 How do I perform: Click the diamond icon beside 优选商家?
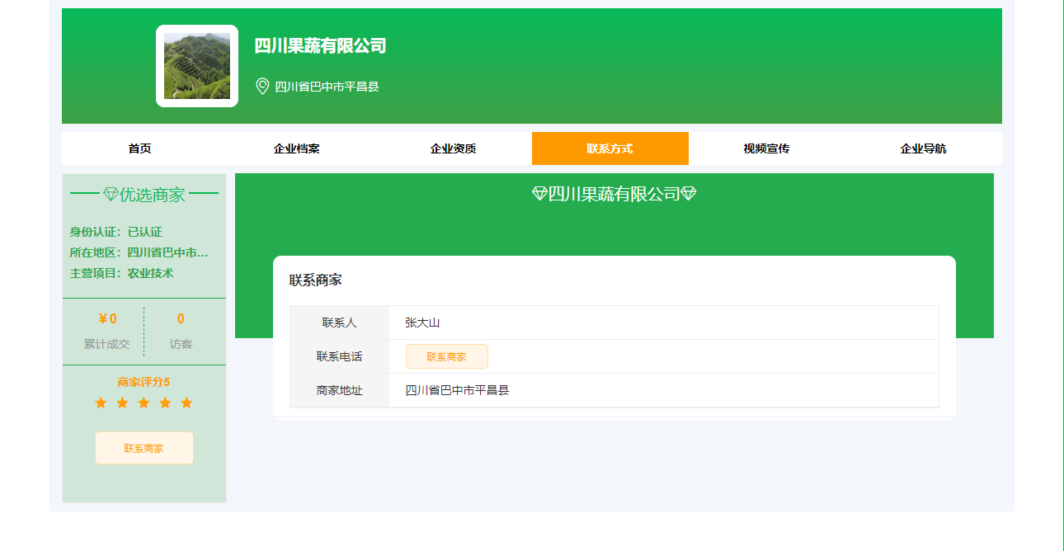111,195
